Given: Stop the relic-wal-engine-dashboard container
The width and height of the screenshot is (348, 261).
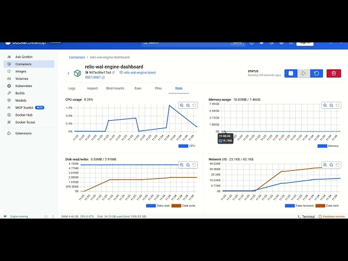Looking at the screenshot, I should point(291,73).
